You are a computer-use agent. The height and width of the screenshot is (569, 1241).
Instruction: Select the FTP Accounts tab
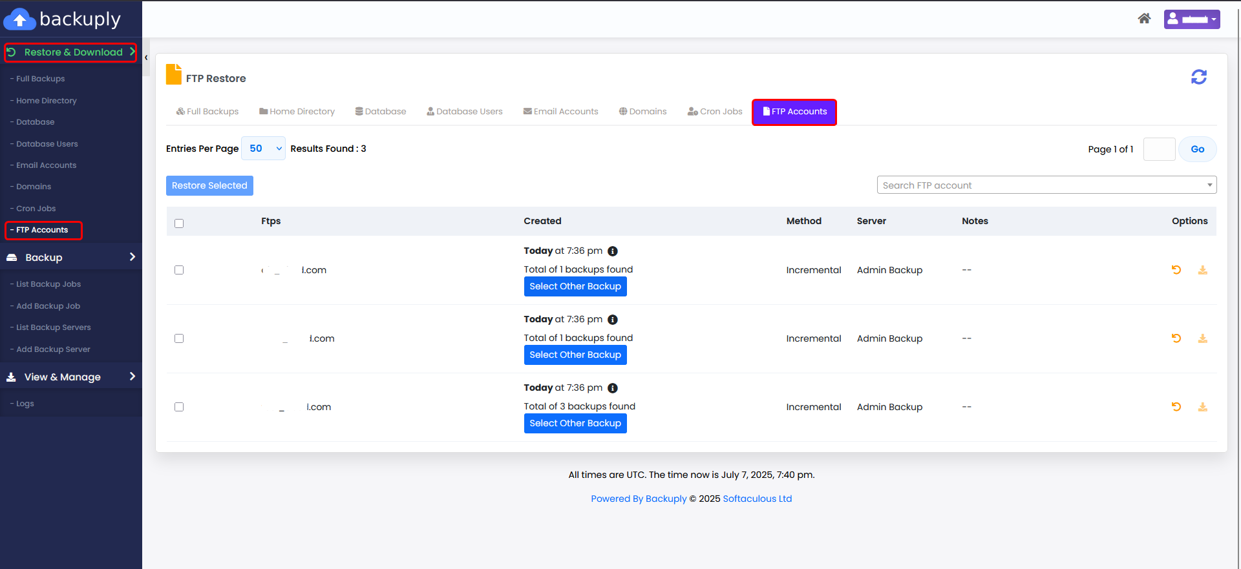[x=794, y=112]
